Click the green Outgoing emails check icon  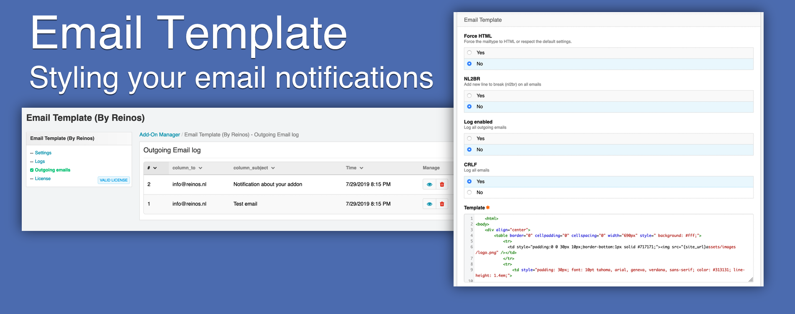coord(32,170)
